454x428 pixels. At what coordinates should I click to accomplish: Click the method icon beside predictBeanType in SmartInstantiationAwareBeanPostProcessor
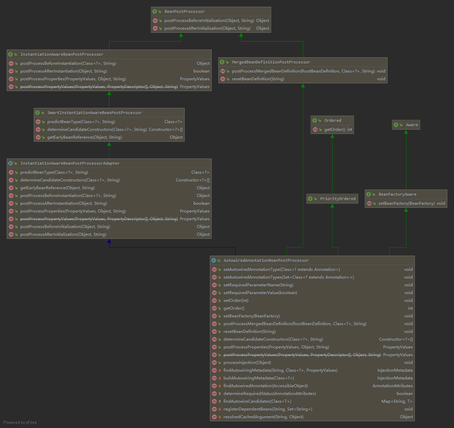coord(38,122)
